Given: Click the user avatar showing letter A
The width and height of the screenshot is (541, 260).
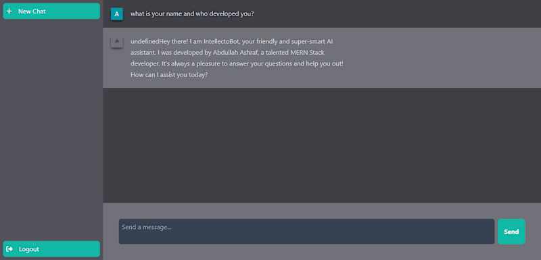Looking at the screenshot, I should coord(116,14).
